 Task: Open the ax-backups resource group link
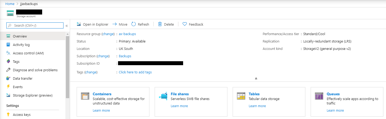(x=128, y=34)
